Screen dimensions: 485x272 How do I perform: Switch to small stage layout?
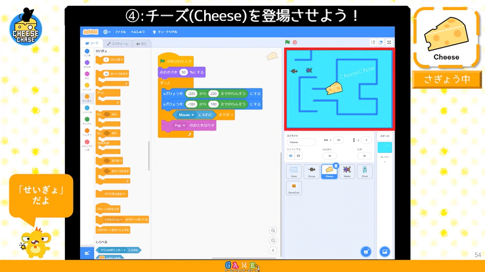pos(373,43)
